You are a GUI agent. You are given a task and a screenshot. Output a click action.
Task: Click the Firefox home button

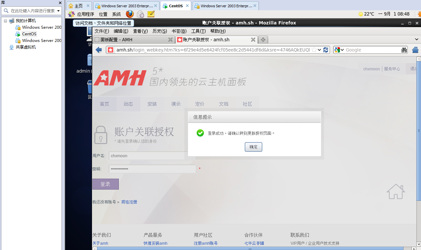[415, 50]
